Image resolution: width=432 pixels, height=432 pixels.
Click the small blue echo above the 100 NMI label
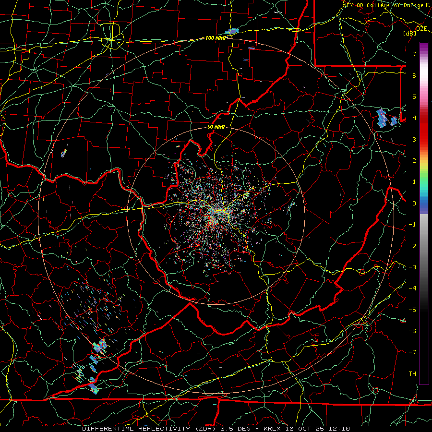[232, 31]
